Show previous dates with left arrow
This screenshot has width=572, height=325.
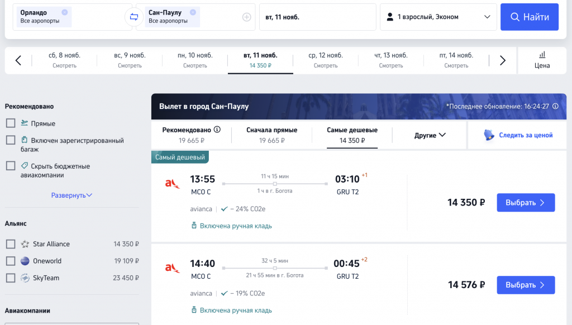[x=18, y=60]
